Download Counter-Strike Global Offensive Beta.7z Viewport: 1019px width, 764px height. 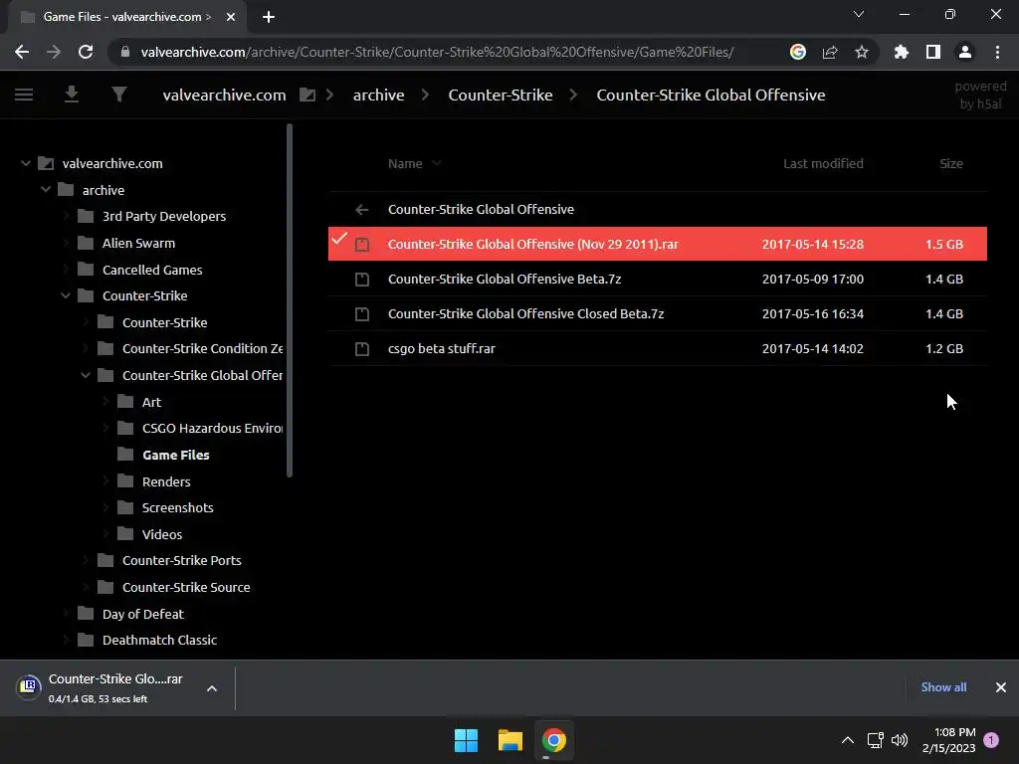(505, 280)
